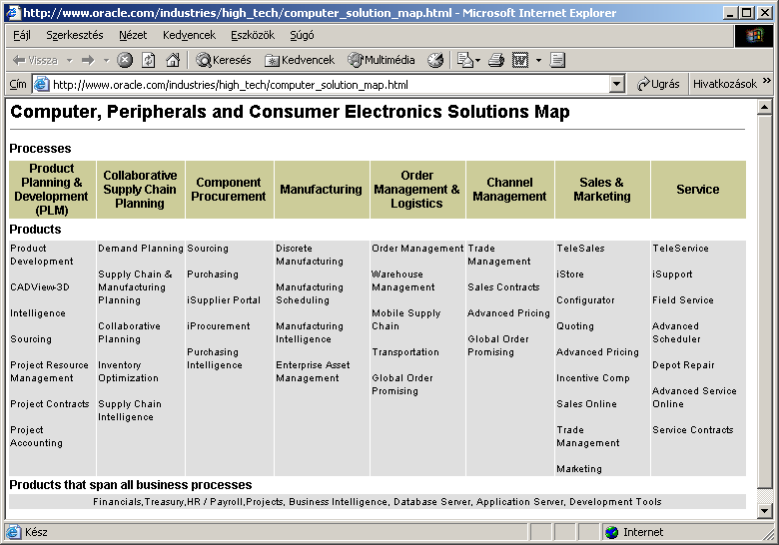Screen dimensions: 779x545
Task: Click the vertical scrollbar thumb
Action: [x=765, y=301]
